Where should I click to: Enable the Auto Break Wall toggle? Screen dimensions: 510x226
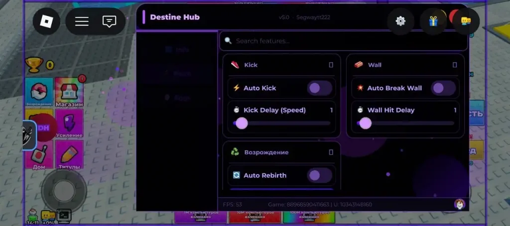(443, 88)
